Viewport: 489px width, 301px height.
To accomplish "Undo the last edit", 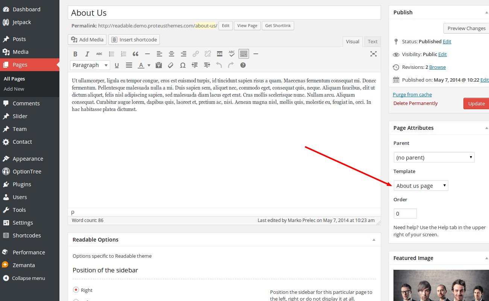I will pyautogui.click(x=219, y=65).
